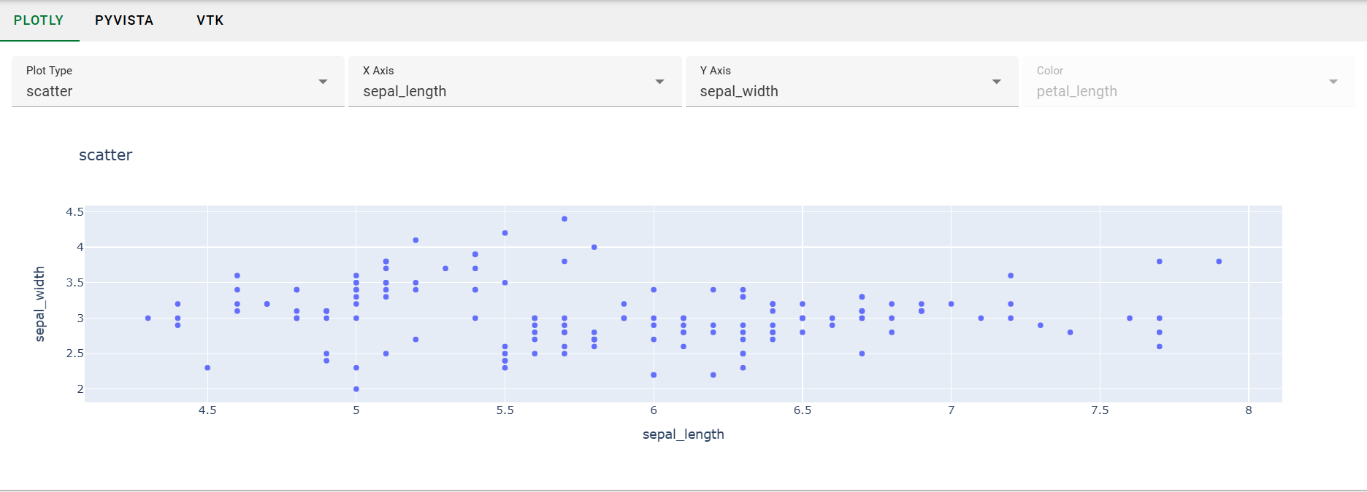Click the rightmost scatter point near 8

tap(1218, 259)
